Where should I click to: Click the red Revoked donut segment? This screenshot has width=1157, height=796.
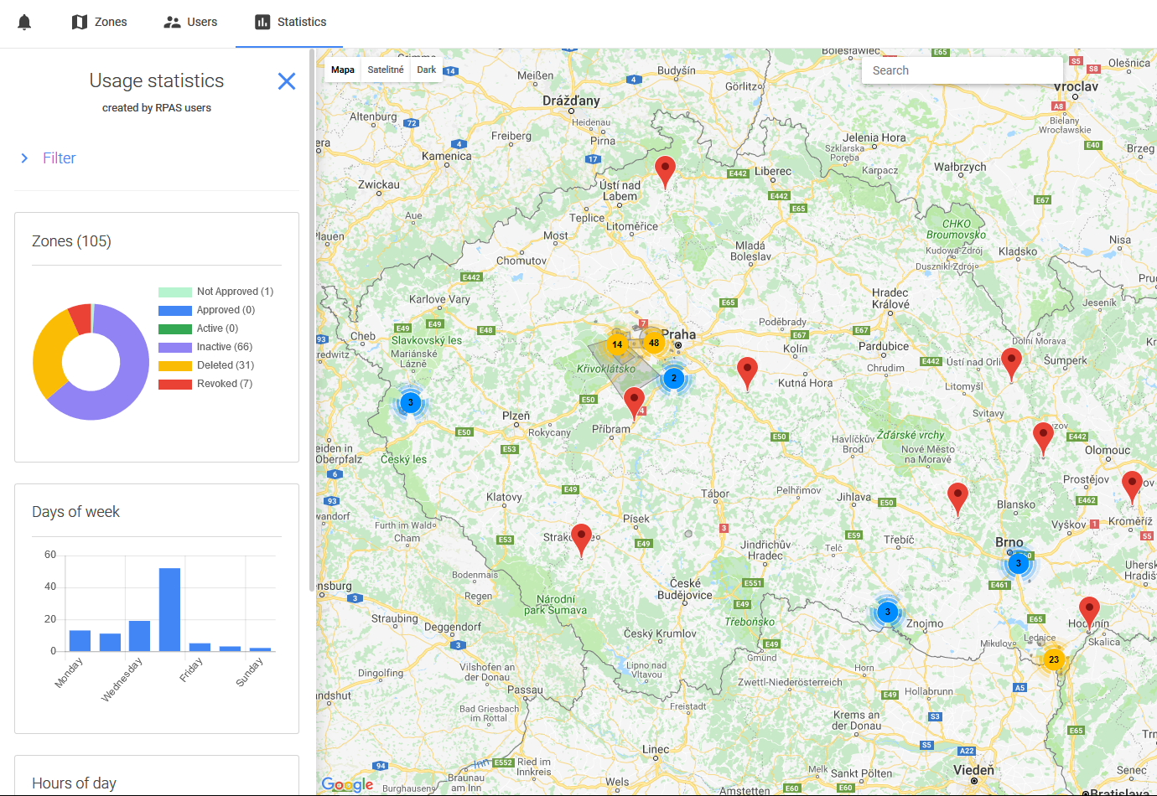81,318
